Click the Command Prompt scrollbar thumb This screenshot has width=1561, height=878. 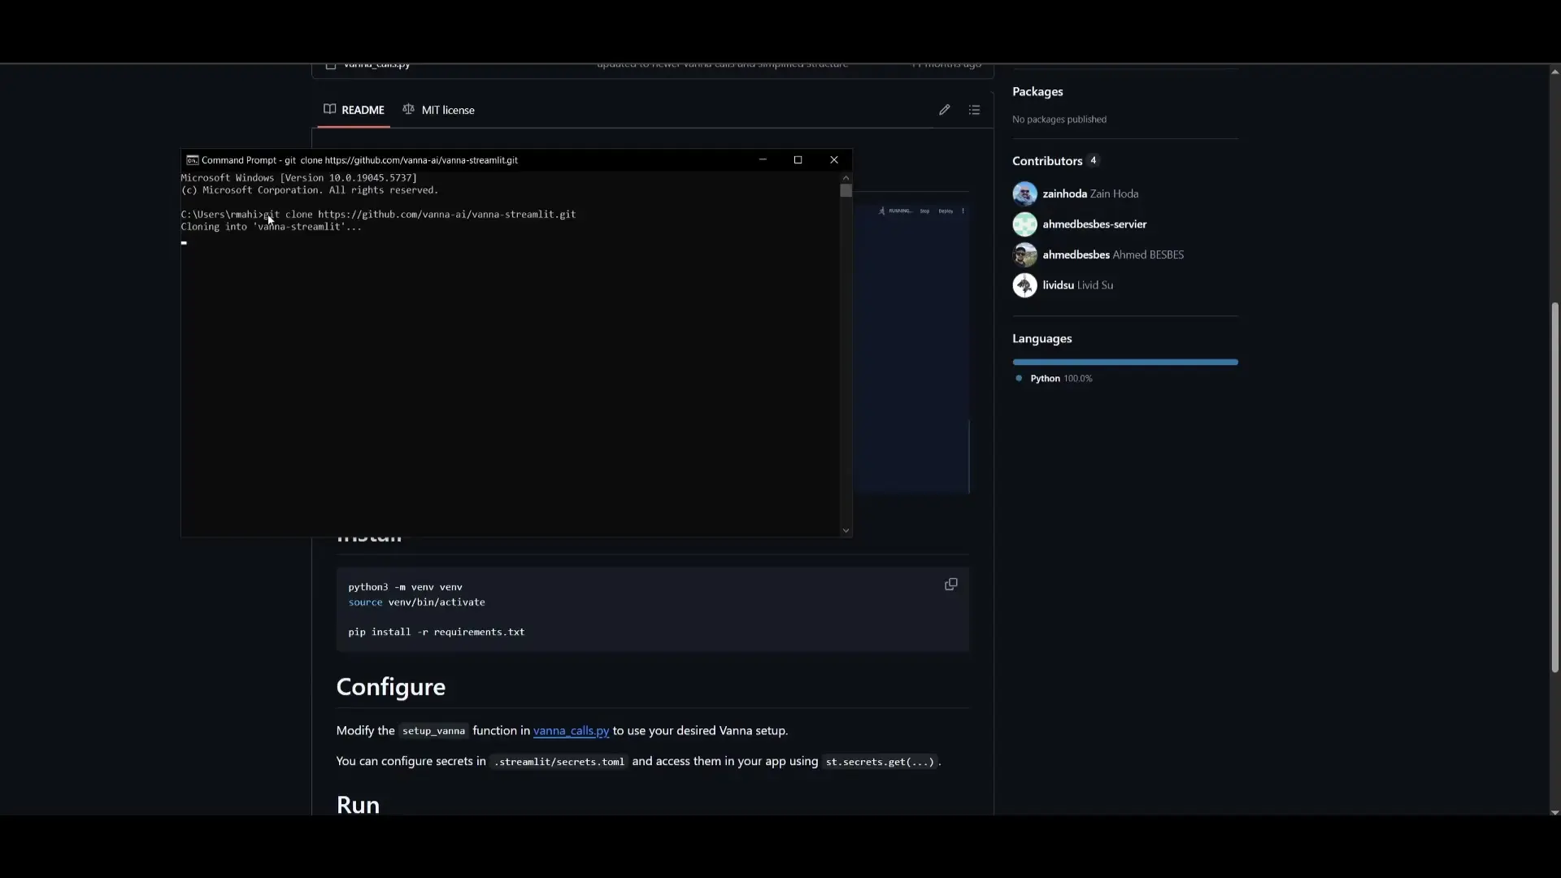click(846, 191)
